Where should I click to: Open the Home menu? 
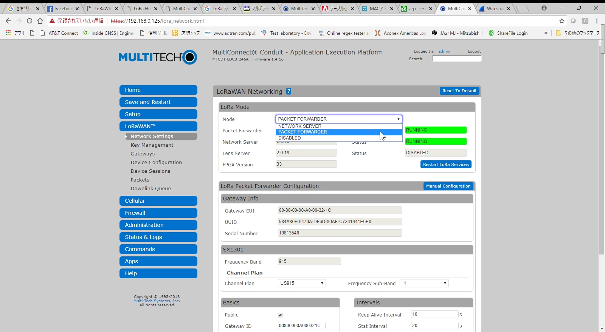coord(158,90)
